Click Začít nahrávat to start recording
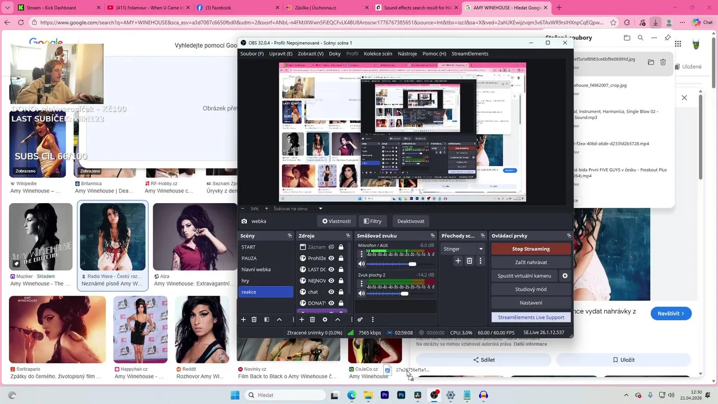The width and height of the screenshot is (718, 404). [x=531, y=263]
